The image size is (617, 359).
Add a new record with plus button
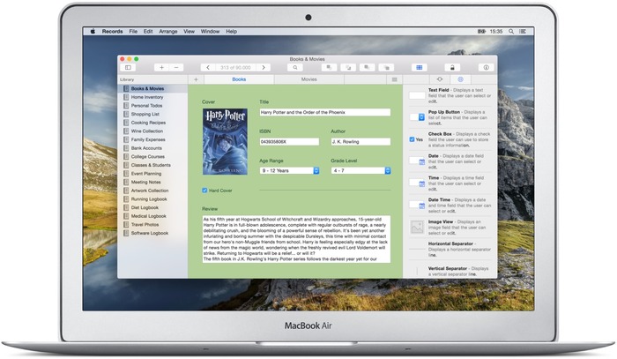161,68
